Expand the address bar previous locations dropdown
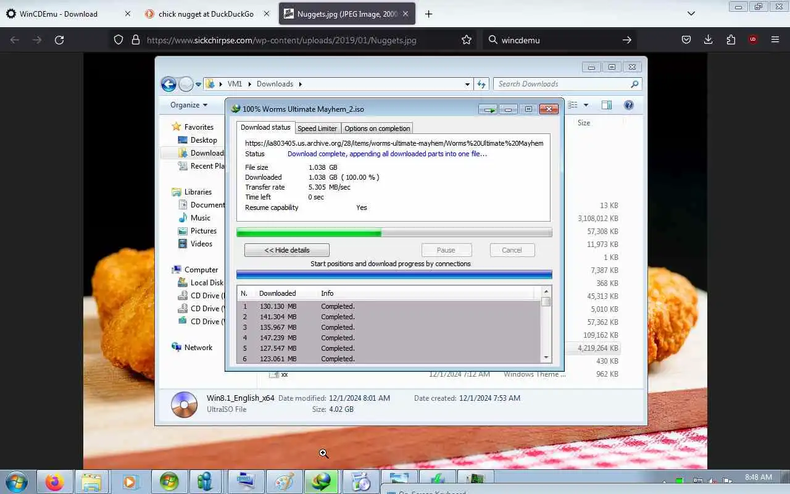The image size is (790, 494). [x=467, y=84]
